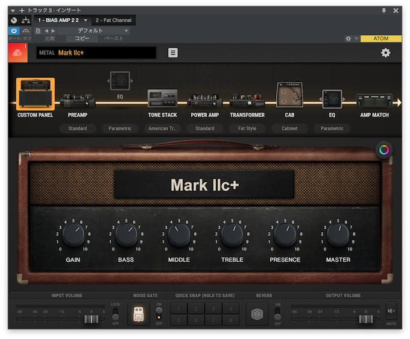410x339 pixels.
Task: Select Quick Snap slot 1
Action: [x=178, y=309]
